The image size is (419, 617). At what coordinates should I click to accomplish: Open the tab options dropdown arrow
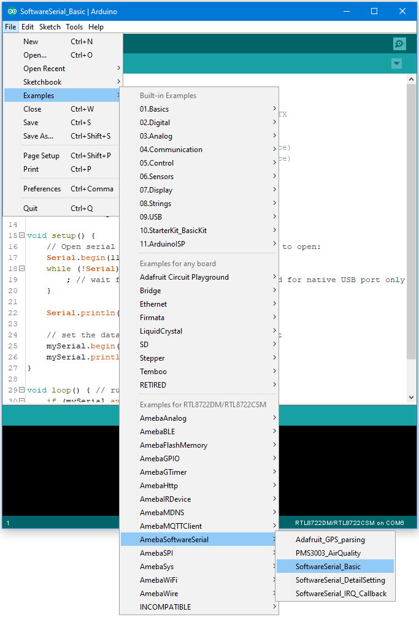coord(396,63)
